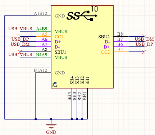Viewport: 155px width, 135px height.
Task: Select the B1A12 ground pin designator
Action: (41, 70)
